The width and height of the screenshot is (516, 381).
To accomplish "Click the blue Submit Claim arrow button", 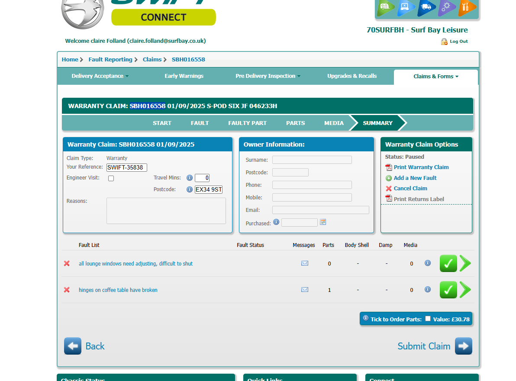I will [464, 346].
